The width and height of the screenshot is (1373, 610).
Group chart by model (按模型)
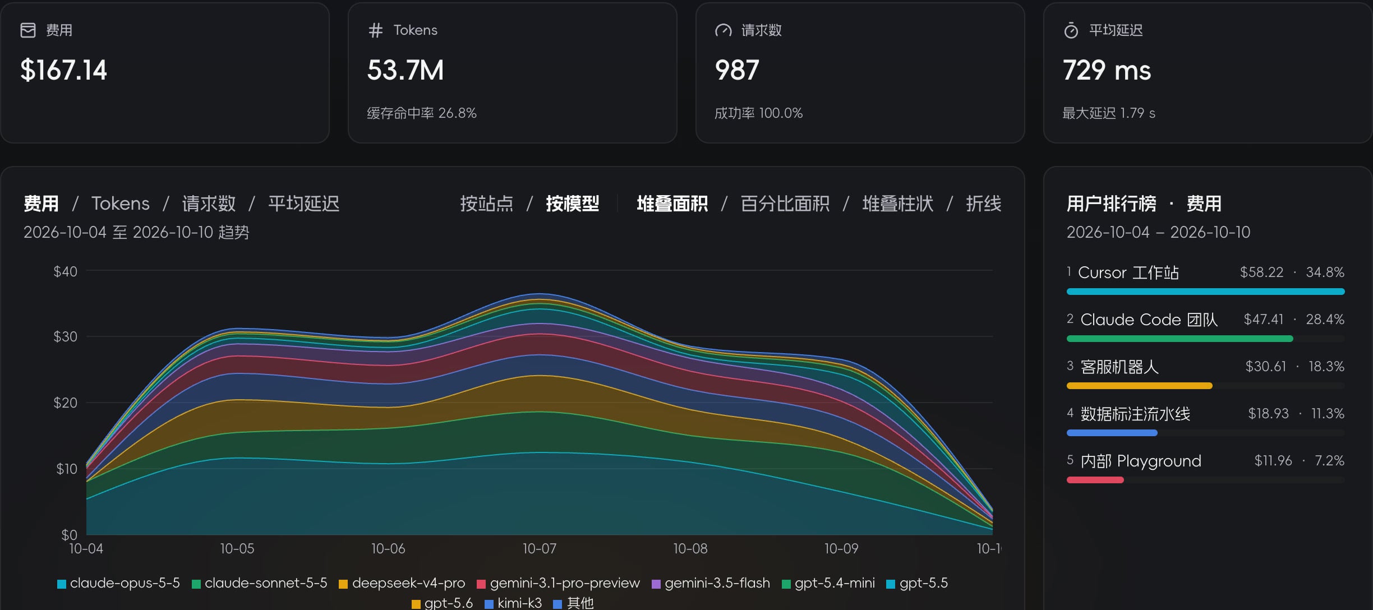click(572, 204)
